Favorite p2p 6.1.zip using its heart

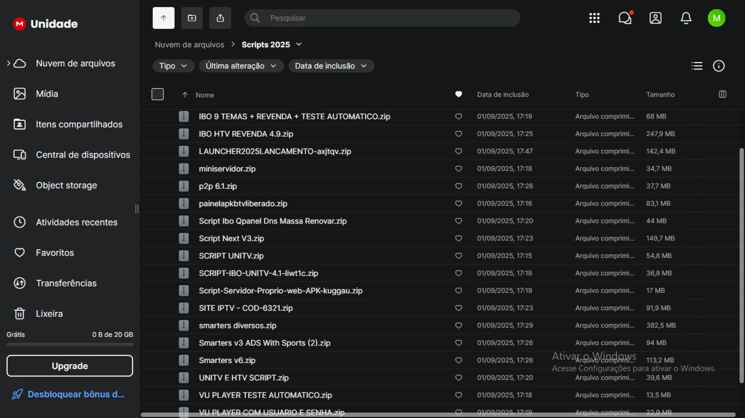click(x=459, y=186)
